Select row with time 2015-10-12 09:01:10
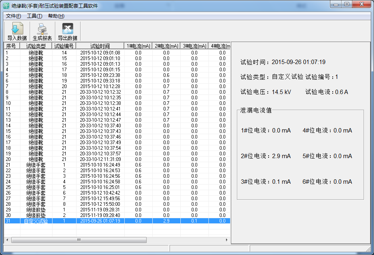 coord(117,58)
